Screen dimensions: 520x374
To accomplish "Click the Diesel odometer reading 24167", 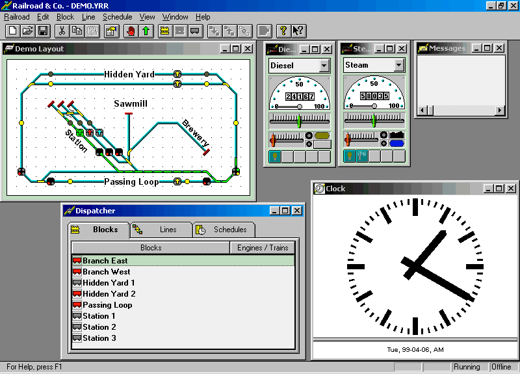I will click(300, 96).
